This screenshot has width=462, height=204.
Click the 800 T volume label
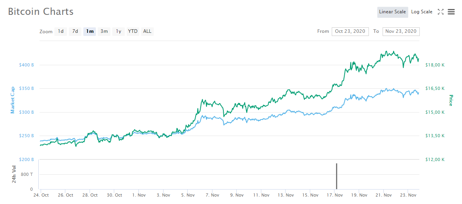(27, 174)
